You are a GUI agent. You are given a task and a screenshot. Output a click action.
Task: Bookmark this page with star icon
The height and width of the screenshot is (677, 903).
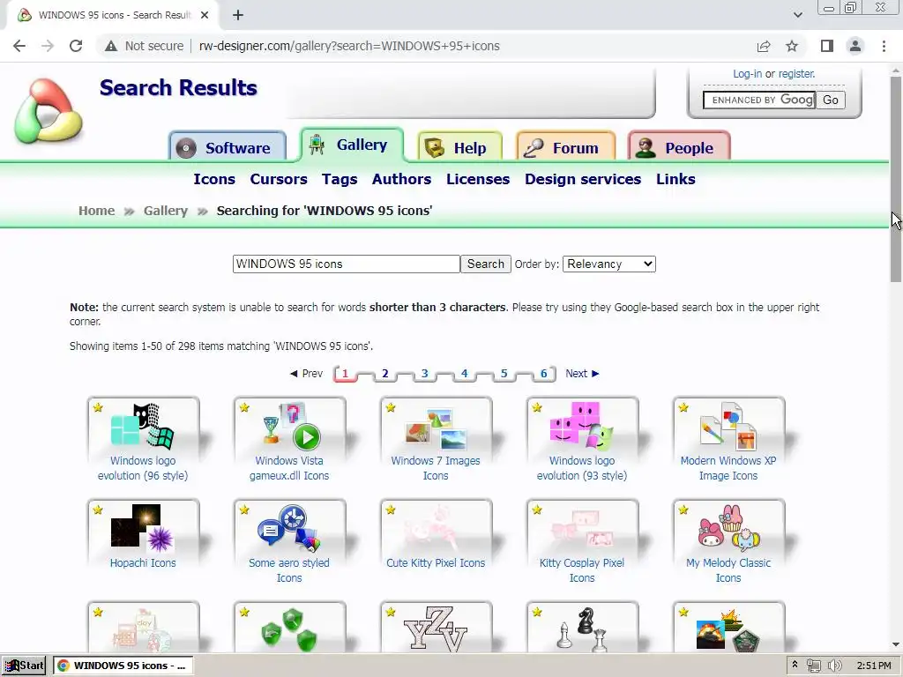point(792,46)
